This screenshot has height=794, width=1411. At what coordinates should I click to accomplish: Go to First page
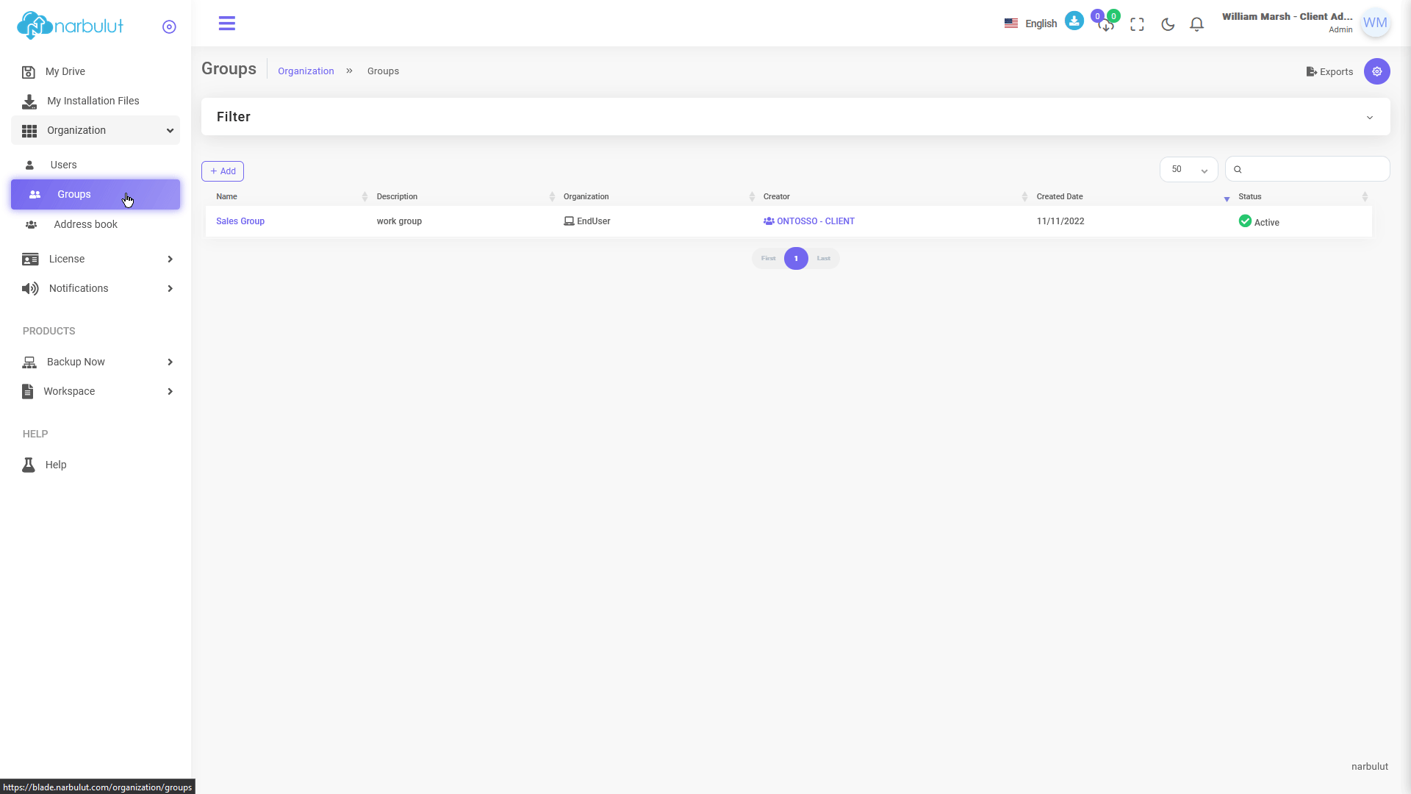768,259
